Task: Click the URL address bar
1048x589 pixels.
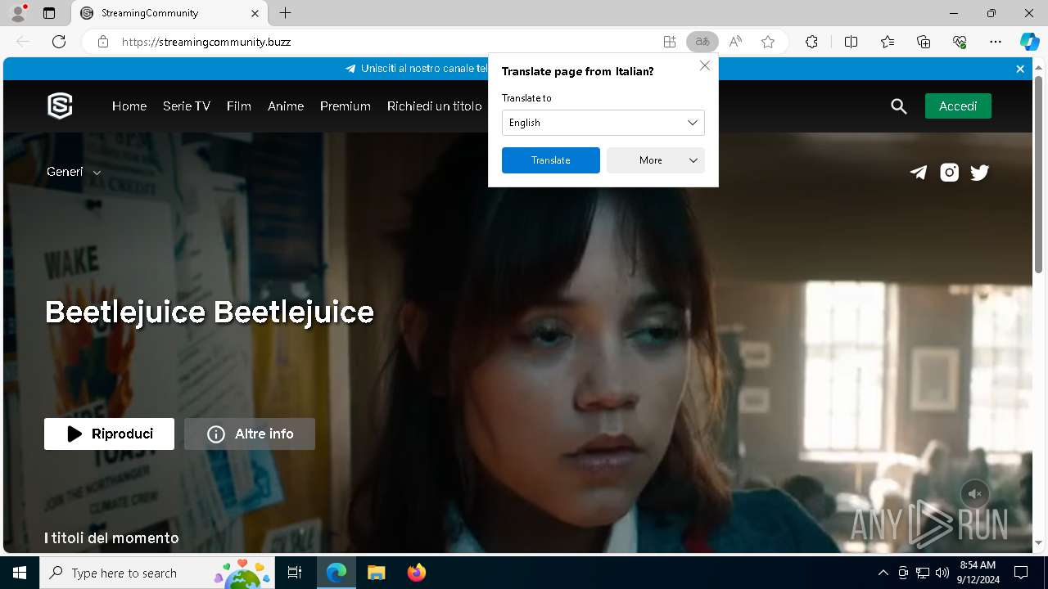Action: pos(385,42)
